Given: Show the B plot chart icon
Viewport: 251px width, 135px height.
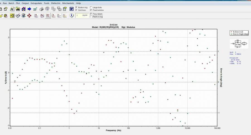Looking at the screenshot, I should (42, 16).
